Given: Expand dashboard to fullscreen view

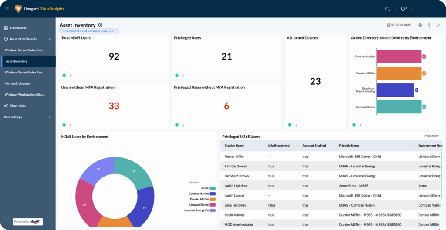Looking at the screenshot, I should 439,25.
